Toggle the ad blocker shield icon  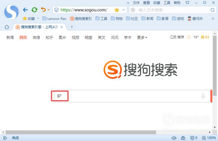194,138
